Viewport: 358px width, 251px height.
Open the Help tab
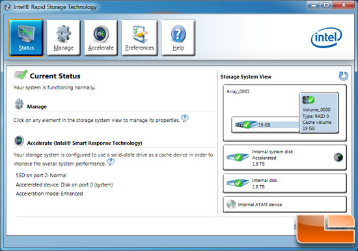click(x=178, y=38)
